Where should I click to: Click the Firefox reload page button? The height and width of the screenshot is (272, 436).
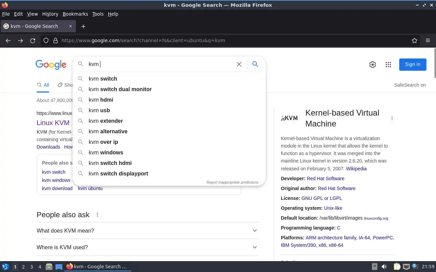33,40
